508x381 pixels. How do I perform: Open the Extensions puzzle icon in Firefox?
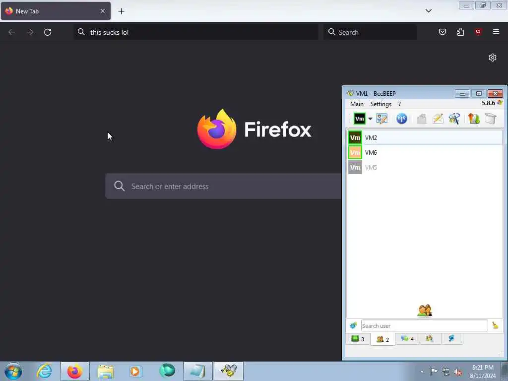tap(460, 32)
